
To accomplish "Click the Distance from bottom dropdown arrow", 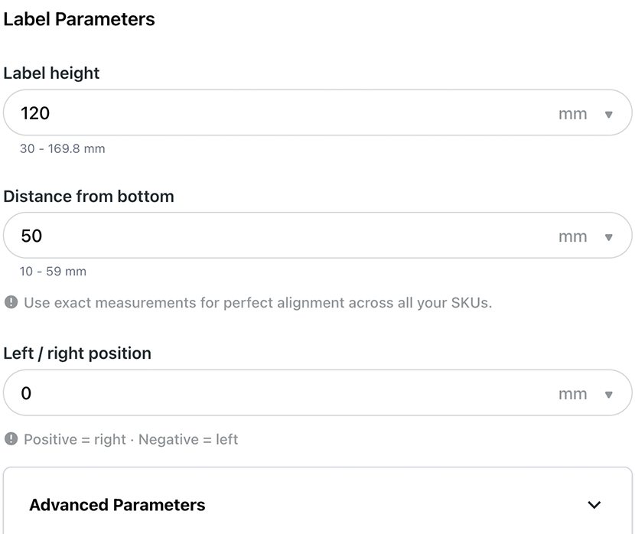I will (x=609, y=236).
